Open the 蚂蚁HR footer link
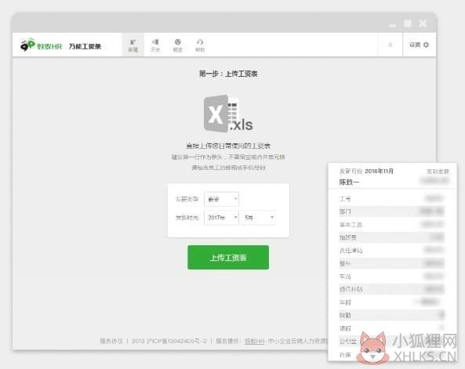 coord(254,341)
